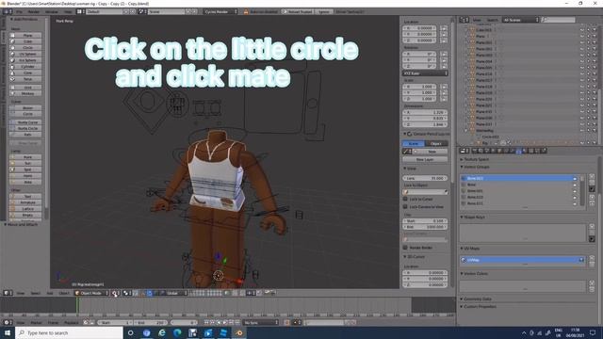The width and height of the screenshot is (603, 339).
Task: Open Internet Explorer from the taskbar
Action: pyautogui.click(x=162, y=332)
